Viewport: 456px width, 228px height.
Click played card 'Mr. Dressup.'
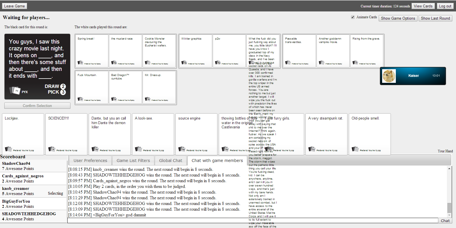tap(159, 87)
